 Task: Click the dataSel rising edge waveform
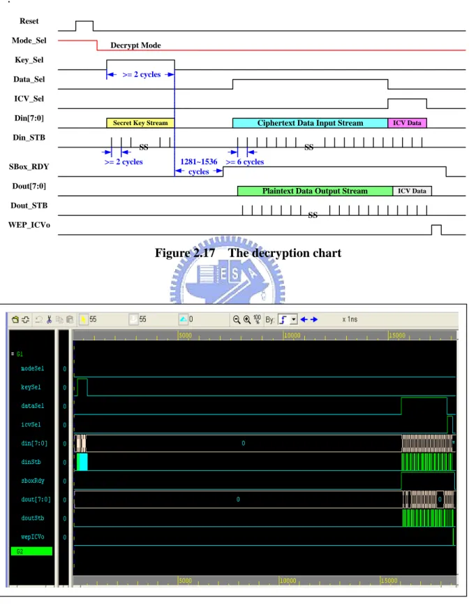click(401, 406)
